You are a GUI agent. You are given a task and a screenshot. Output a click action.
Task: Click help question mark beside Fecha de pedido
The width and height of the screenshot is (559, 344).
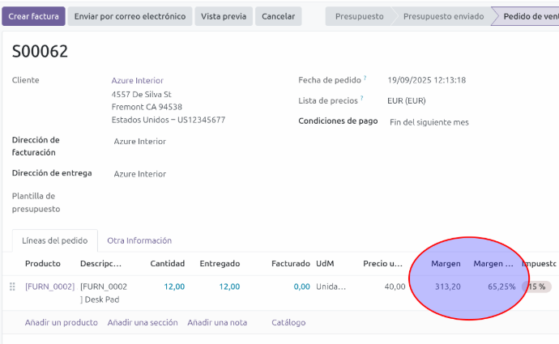pyautogui.click(x=365, y=79)
